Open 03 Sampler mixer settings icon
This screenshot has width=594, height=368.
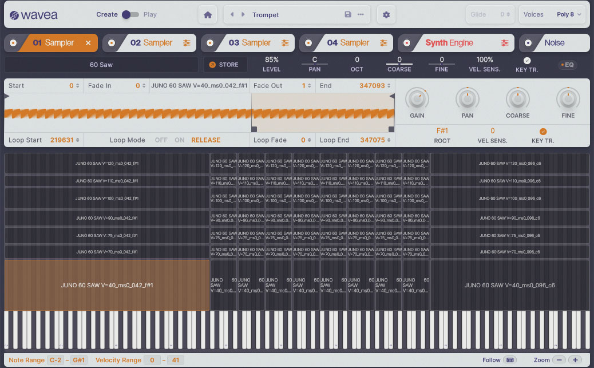[x=285, y=43]
